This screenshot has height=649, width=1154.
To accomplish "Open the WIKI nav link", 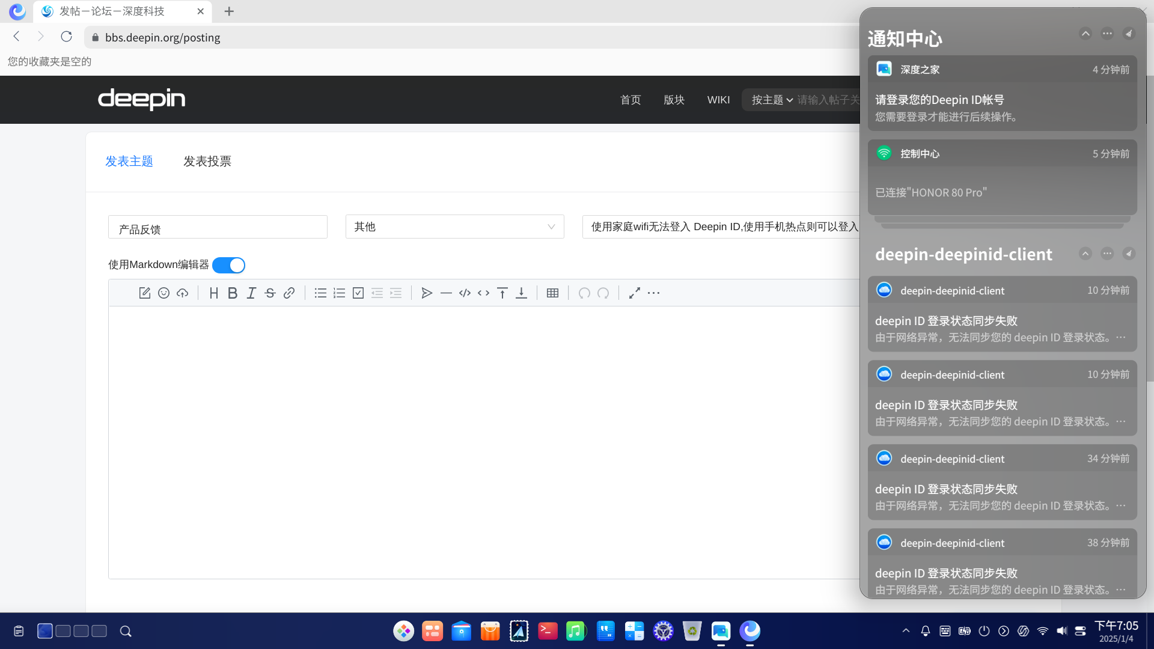I will [x=718, y=100].
